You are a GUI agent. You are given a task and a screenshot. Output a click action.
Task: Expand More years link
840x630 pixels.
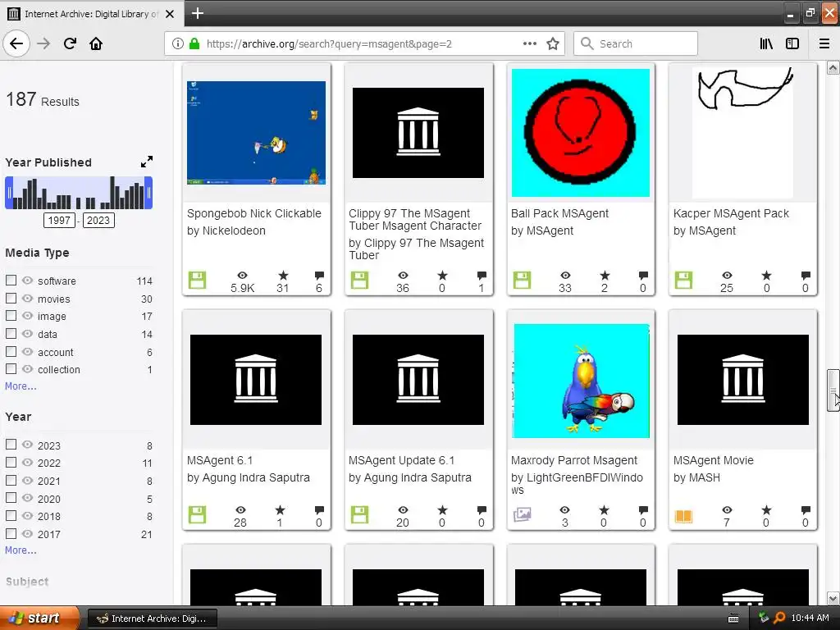[21, 550]
